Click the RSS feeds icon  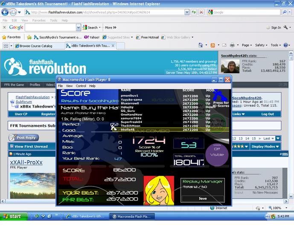point(212,45)
